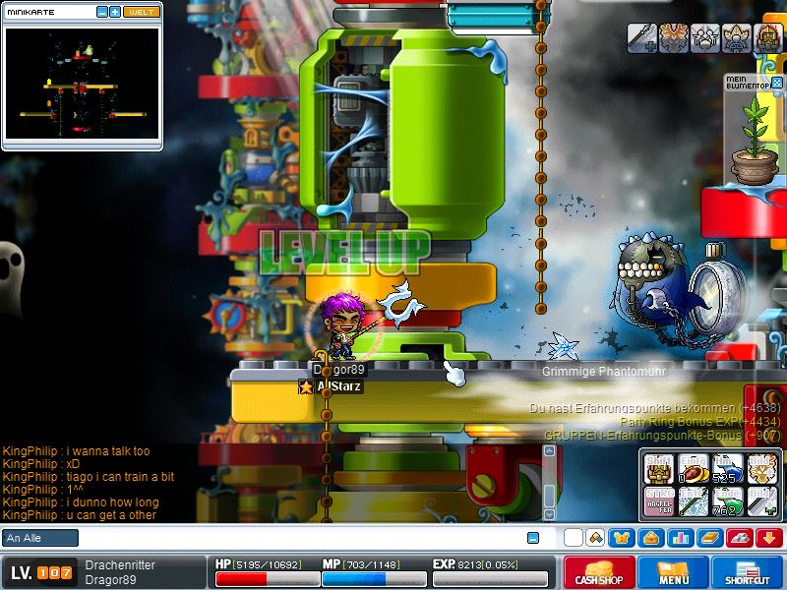Open the Menü button
787x590 pixels.
click(x=674, y=572)
